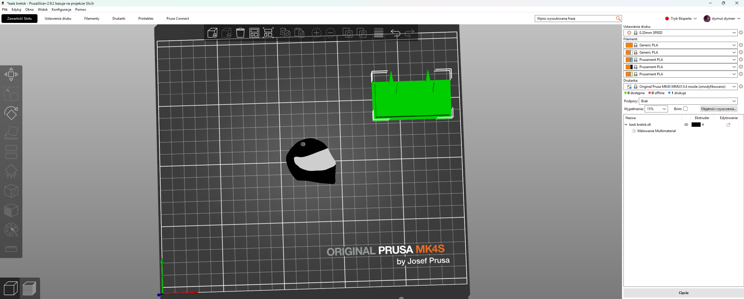Open the Wypełnienie 15% infill dropdown
The image size is (744, 299).
coord(656,109)
